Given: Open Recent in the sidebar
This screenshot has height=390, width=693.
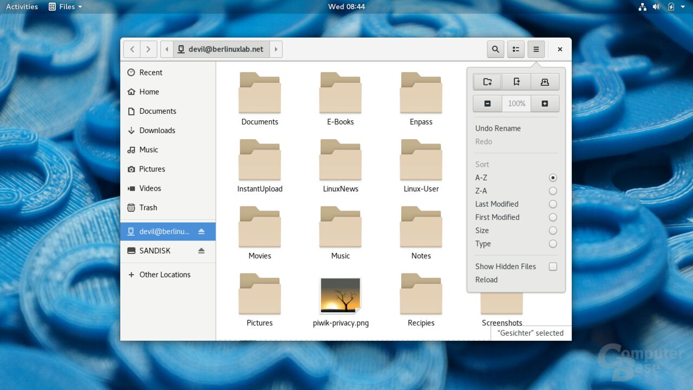Looking at the screenshot, I should (168, 73).
